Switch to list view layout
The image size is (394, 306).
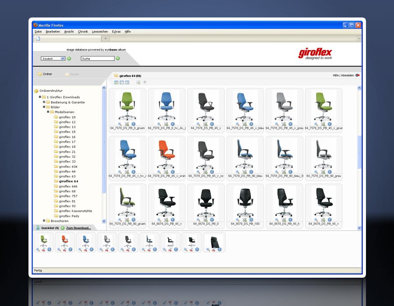click(x=122, y=83)
